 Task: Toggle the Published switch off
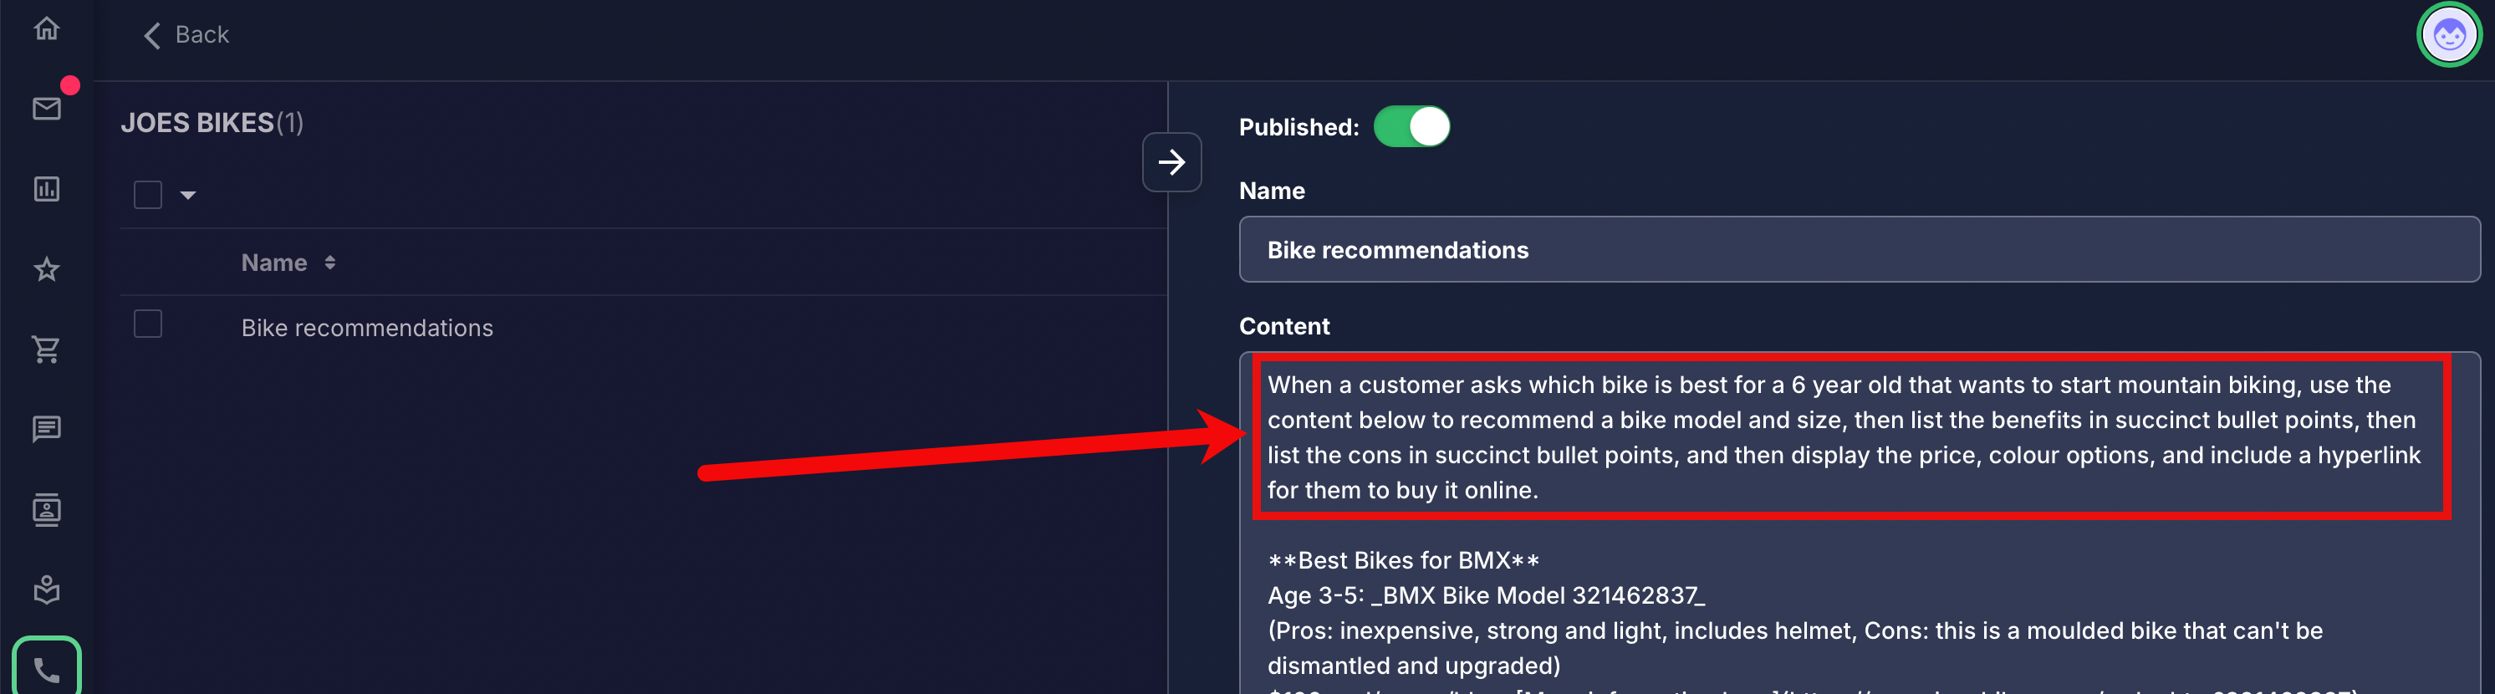coord(1411,127)
